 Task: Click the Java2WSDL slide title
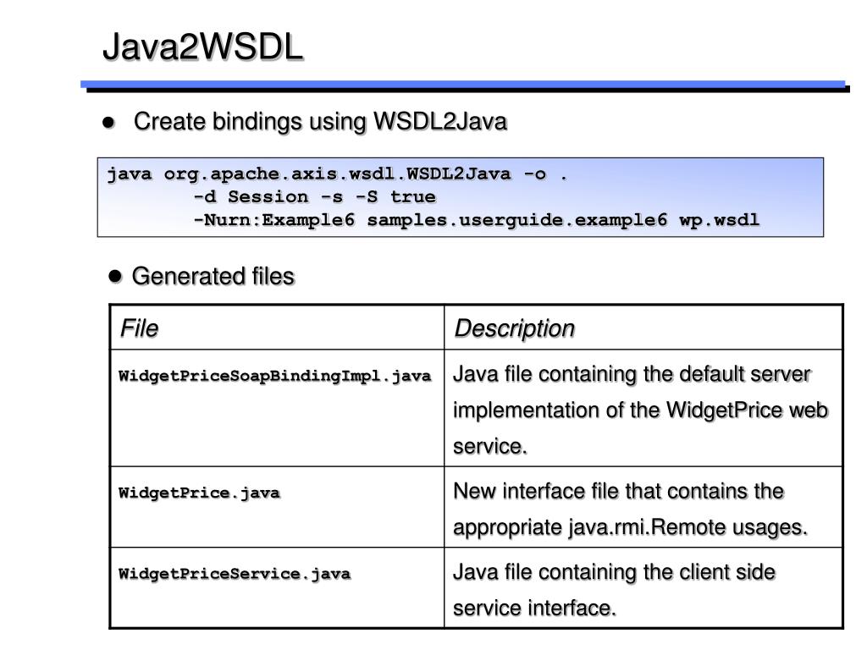coord(203,47)
